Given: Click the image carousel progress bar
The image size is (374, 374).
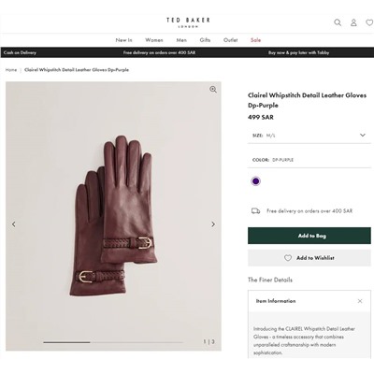Looking at the screenshot, I should click(x=113, y=342).
